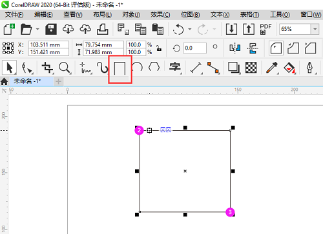Click the X position field
323x234 pixels.
coord(48,44)
